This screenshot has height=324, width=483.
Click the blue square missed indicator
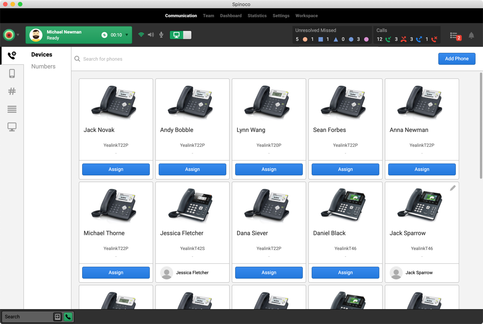pos(321,39)
